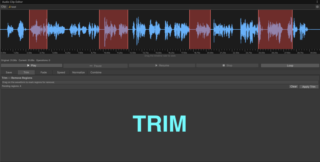320x162 pixels.
Task: Toggle the Loop button
Action: (290, 65)
